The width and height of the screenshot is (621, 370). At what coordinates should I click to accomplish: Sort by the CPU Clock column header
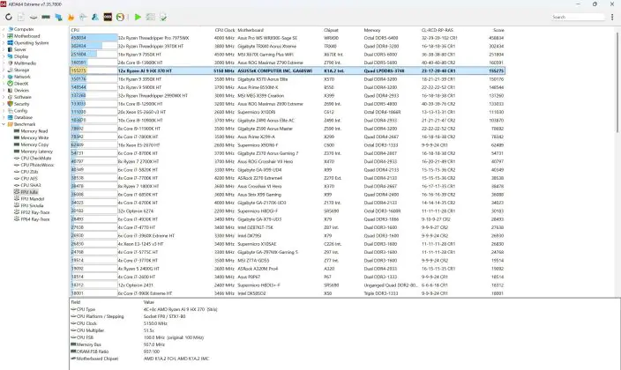pos(225,30)
